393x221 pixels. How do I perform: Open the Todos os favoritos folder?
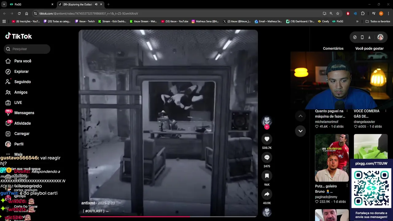[378, 21]
